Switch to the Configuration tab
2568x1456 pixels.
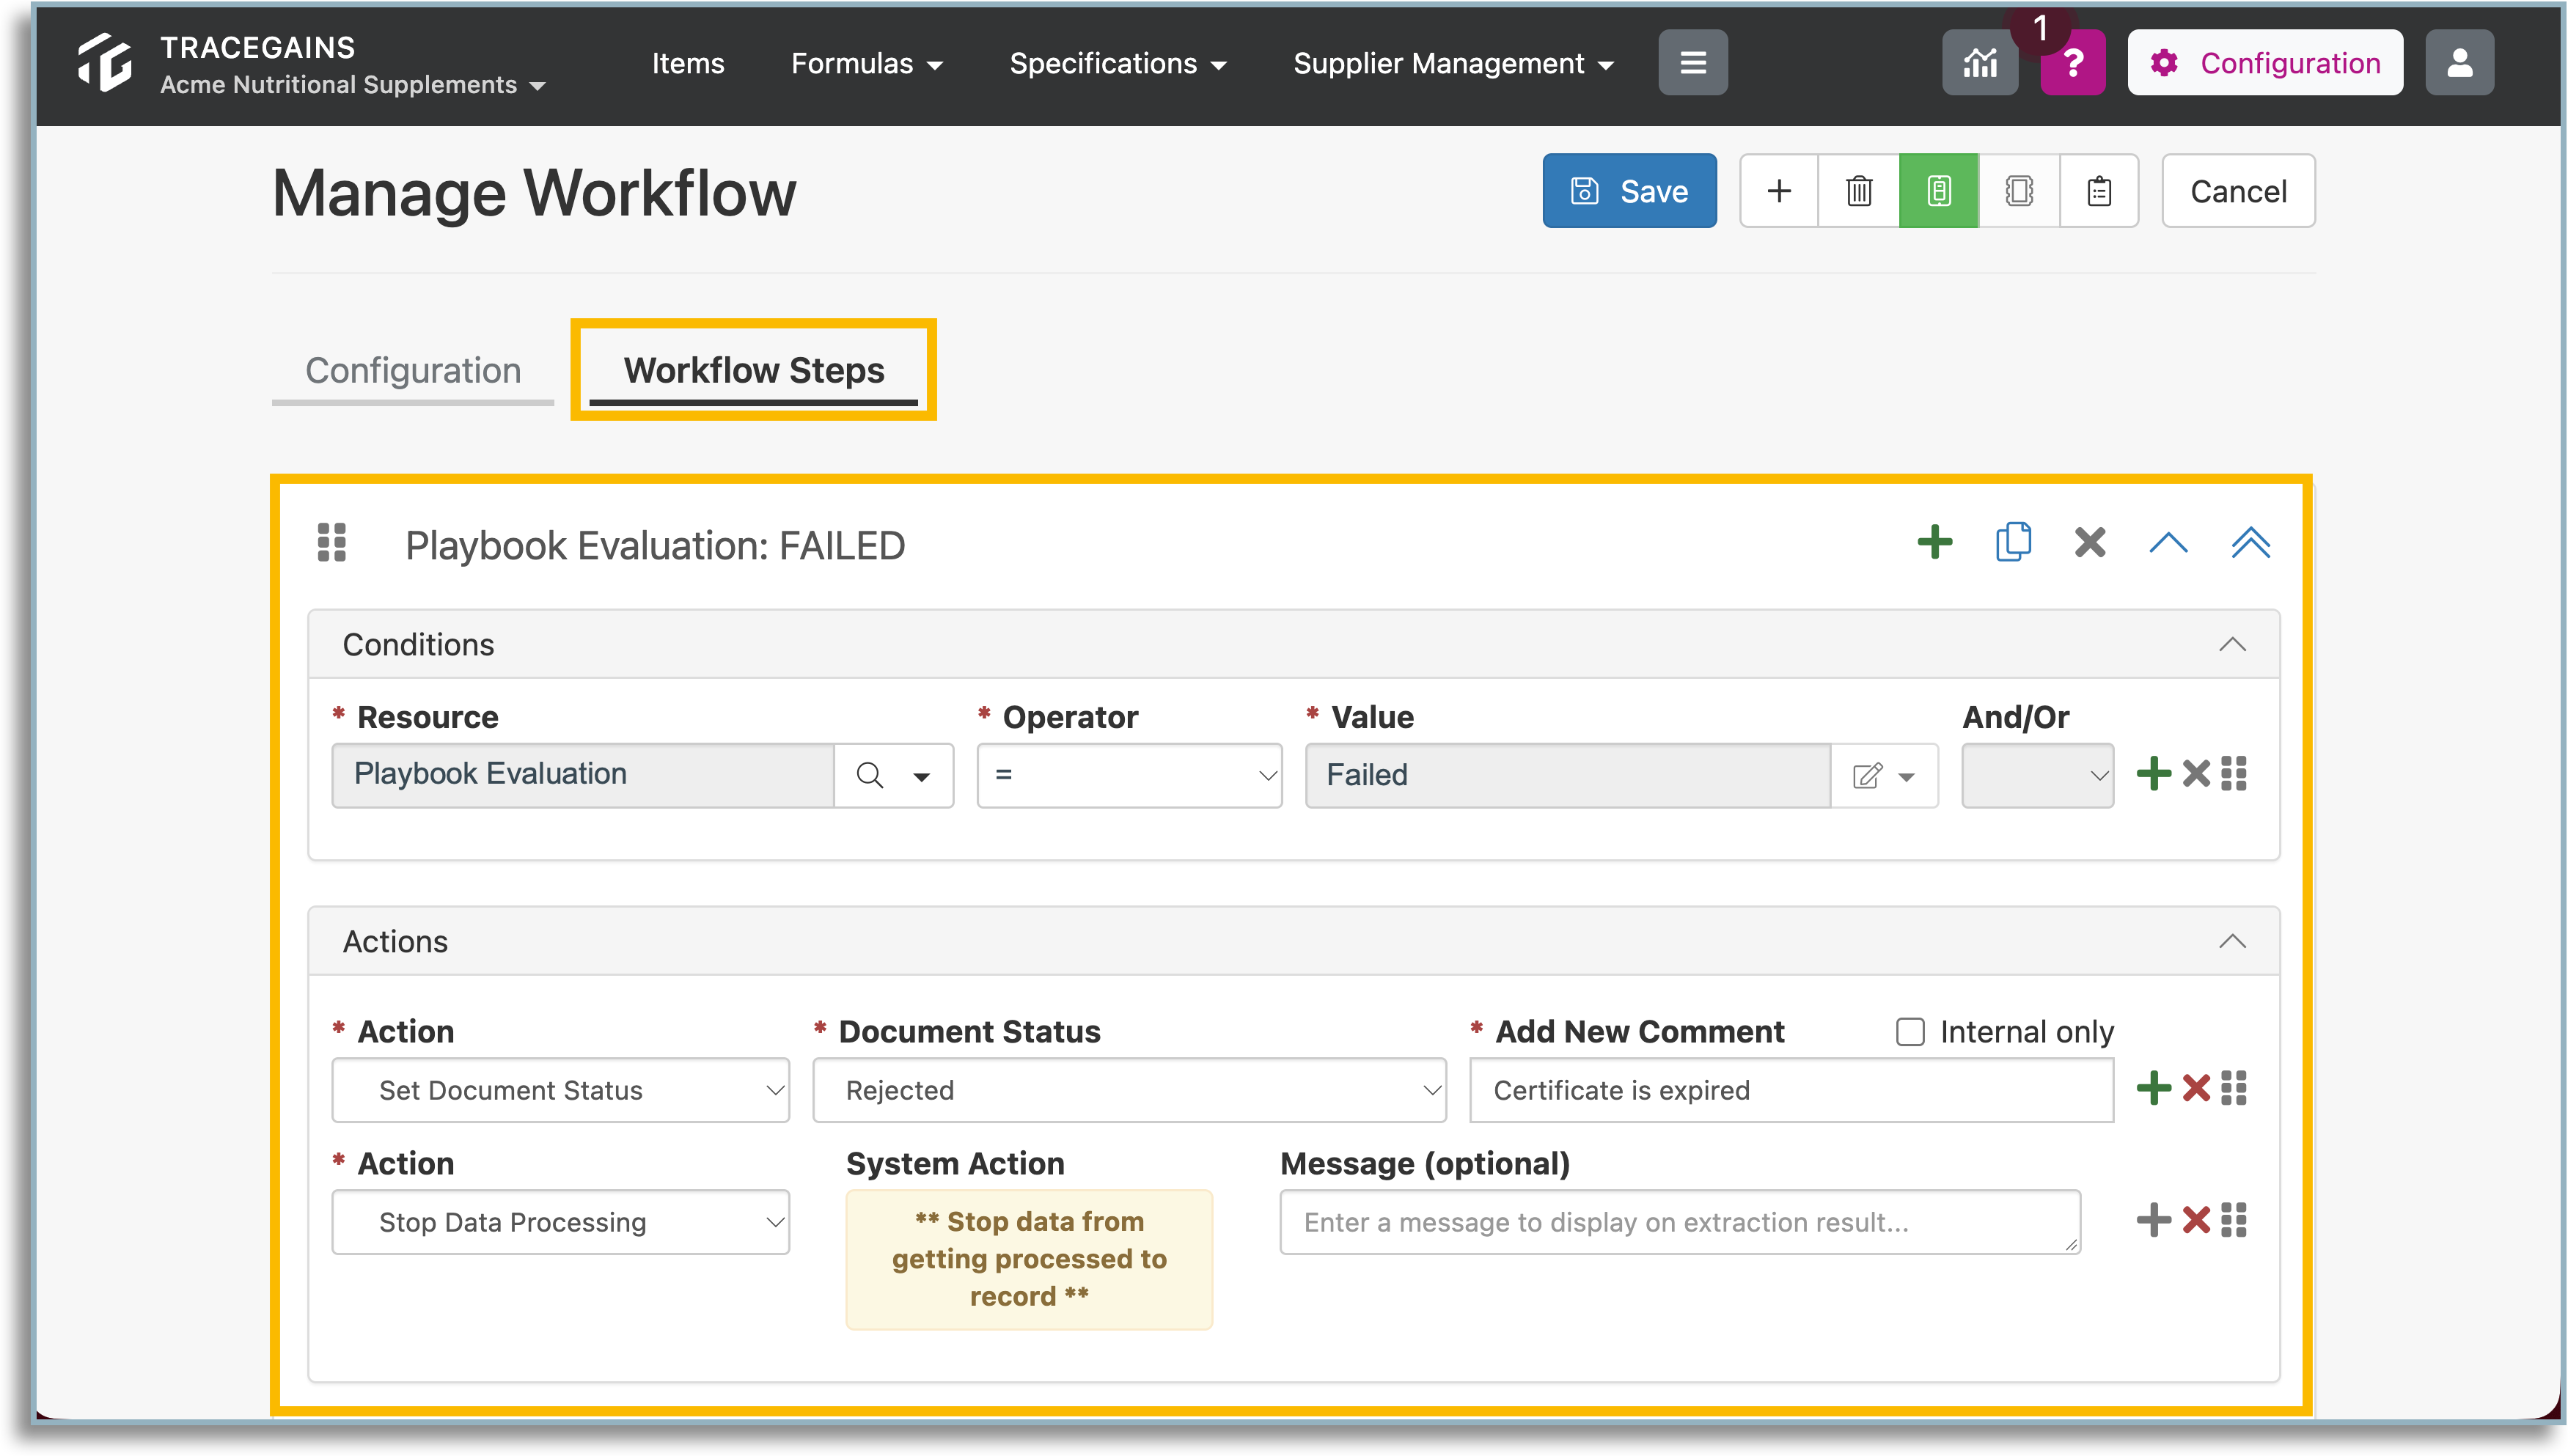coord(413,371)
